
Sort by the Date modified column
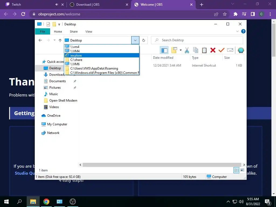click(x=171, y=58)
